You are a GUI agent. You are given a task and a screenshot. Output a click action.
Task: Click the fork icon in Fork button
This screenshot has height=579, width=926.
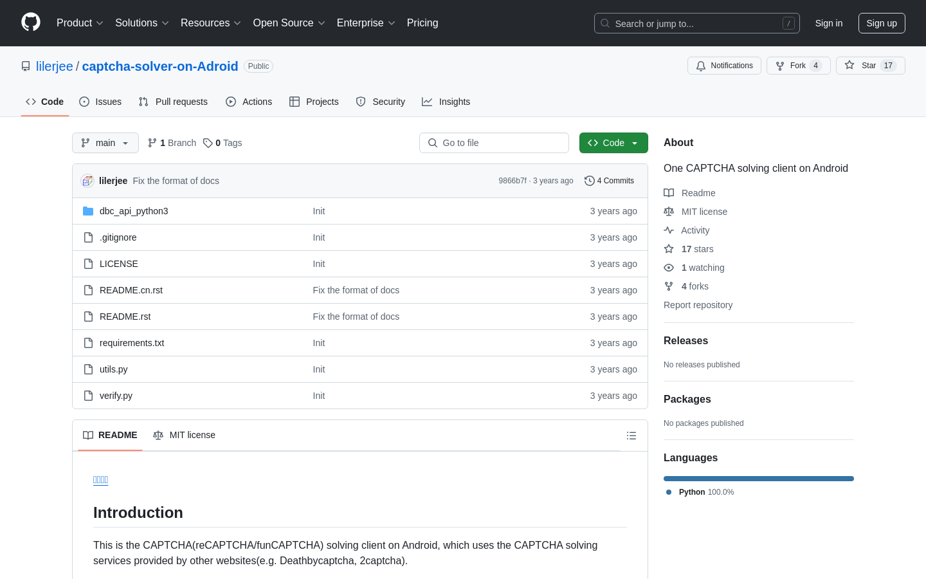(780, 66)
